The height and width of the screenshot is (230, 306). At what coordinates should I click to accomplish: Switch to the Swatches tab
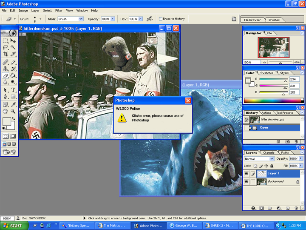266,73
